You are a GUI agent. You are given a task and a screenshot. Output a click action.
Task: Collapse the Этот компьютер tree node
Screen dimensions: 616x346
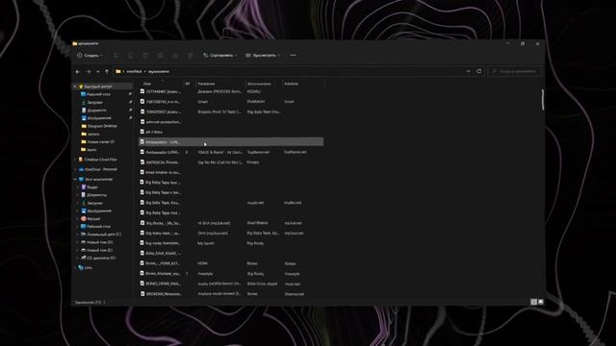point(75,180)
